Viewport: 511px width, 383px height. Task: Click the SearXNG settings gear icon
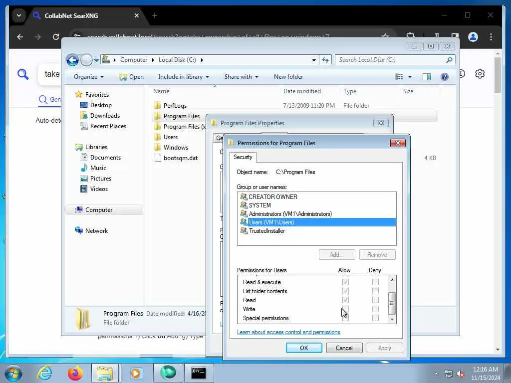click(x=480, y=74)
